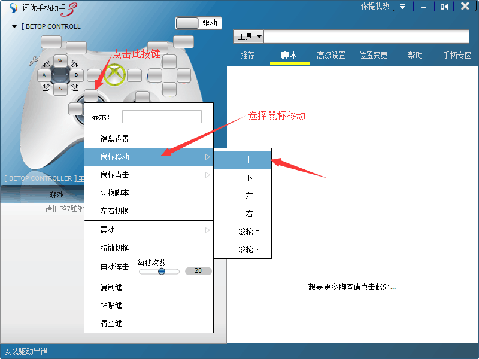This screenshot has height=359, width=479.
Task: Click the 你提我改 feedback link
Action: click(x=375, y=6)
